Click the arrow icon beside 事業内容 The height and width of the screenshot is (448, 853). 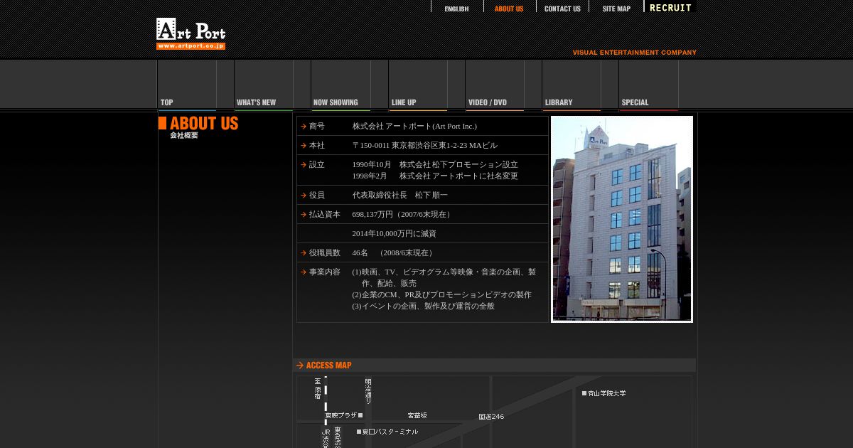(304, 272)
